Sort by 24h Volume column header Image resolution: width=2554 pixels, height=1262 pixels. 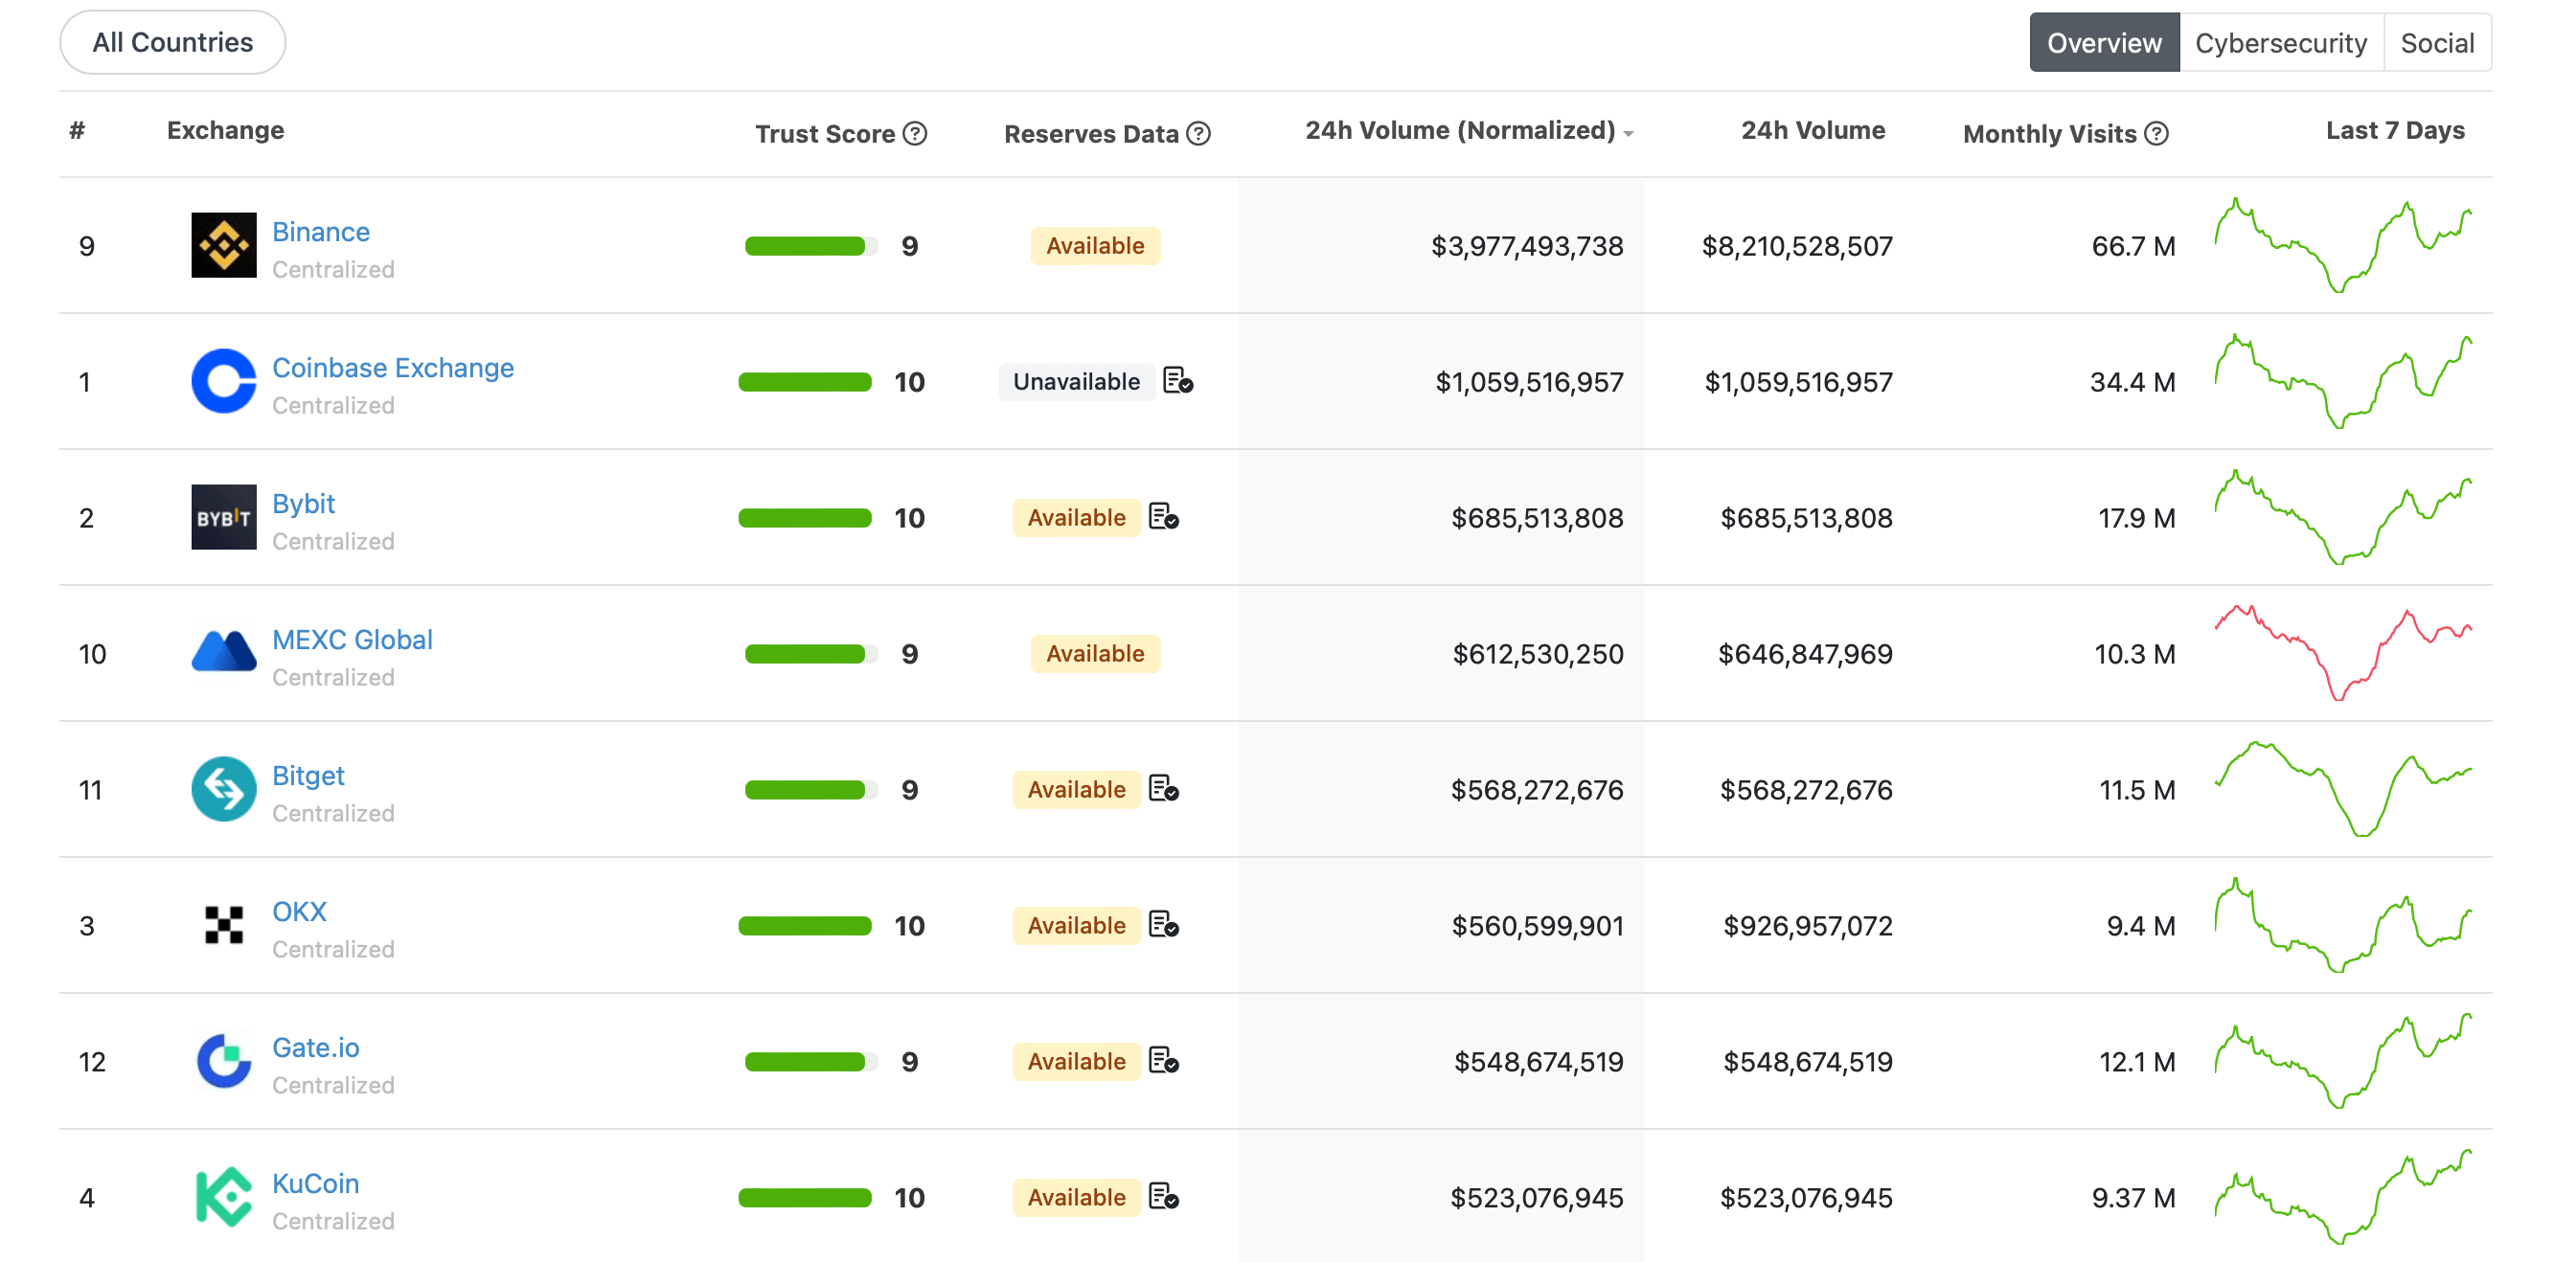tap(1813, 131)
